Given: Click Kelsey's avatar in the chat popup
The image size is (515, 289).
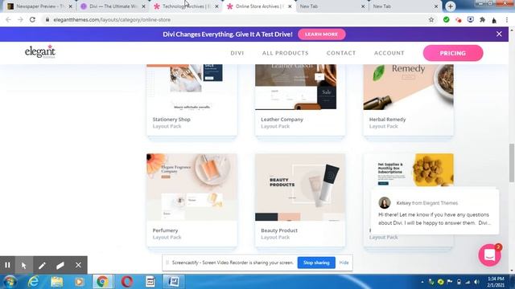Looking at the screenshot, I should 385,203.
